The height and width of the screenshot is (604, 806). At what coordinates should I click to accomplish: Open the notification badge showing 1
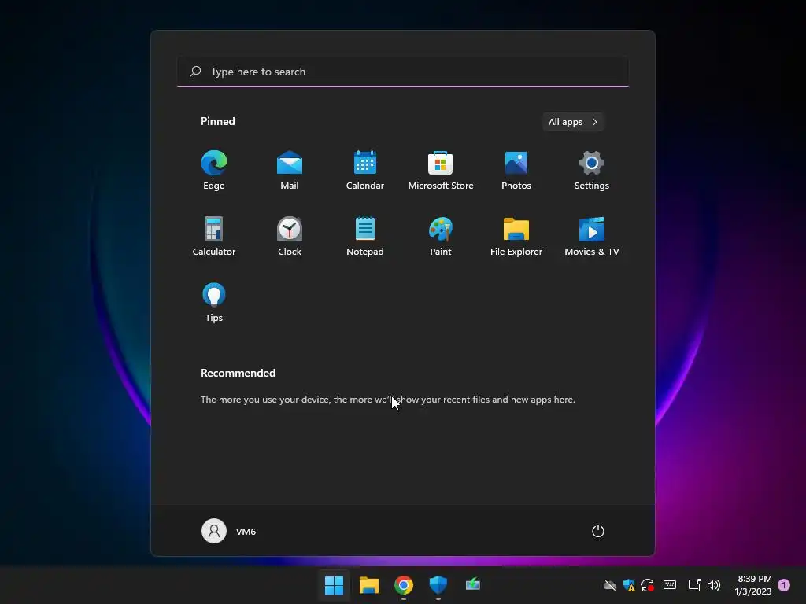pyautogui.click(x=784, y=585)
